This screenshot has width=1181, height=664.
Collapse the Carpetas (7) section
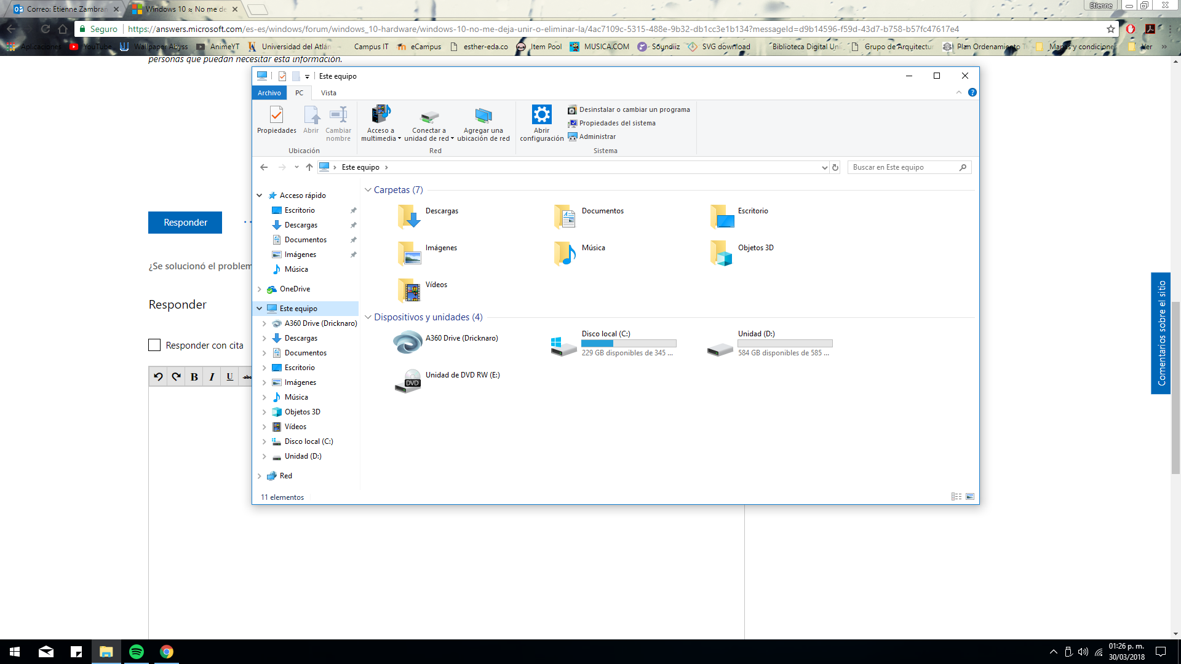(x=368, y=190)
